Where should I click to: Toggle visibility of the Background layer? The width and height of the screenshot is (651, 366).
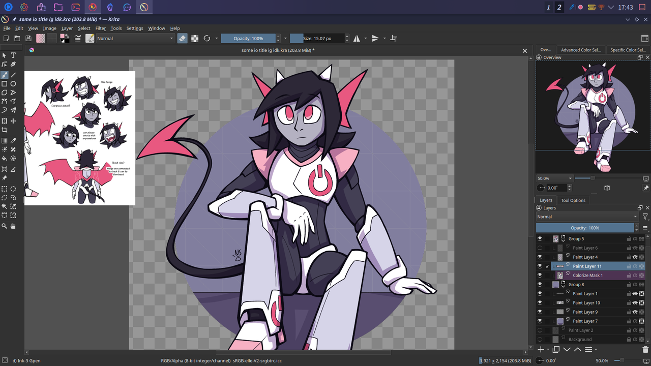pos(540,340)
